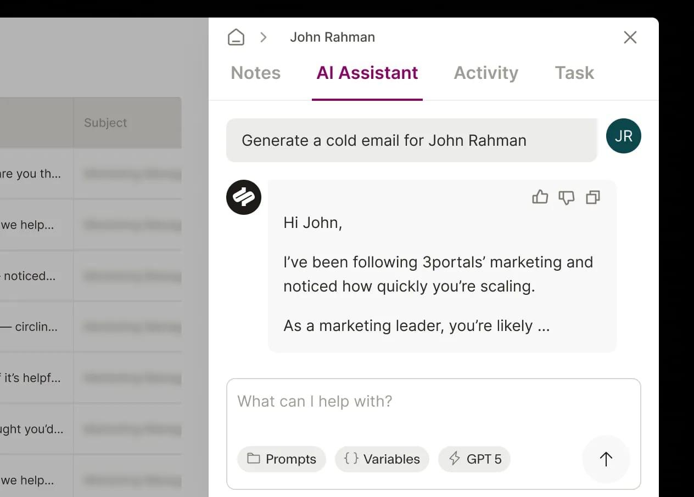Open the Activity tab

486,73
